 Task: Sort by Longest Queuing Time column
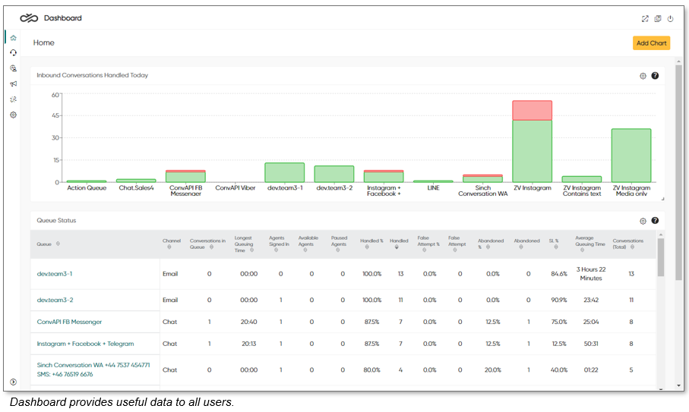coord(251,250)
